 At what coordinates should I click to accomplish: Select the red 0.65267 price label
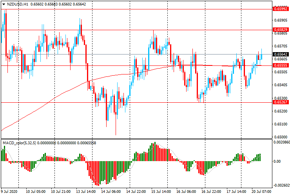pyautogui.click(x=281, y=102)
